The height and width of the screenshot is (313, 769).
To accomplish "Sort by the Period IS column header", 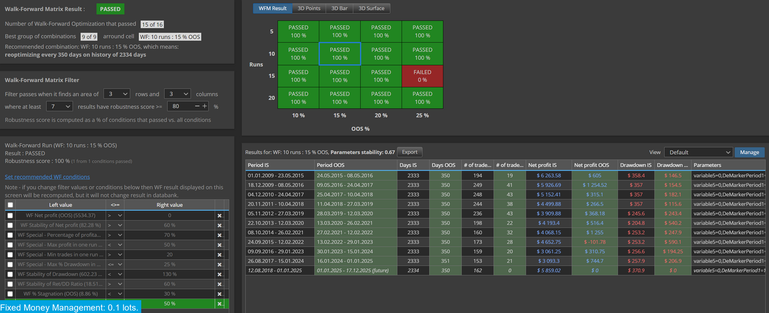I will (x=280, y=165).
